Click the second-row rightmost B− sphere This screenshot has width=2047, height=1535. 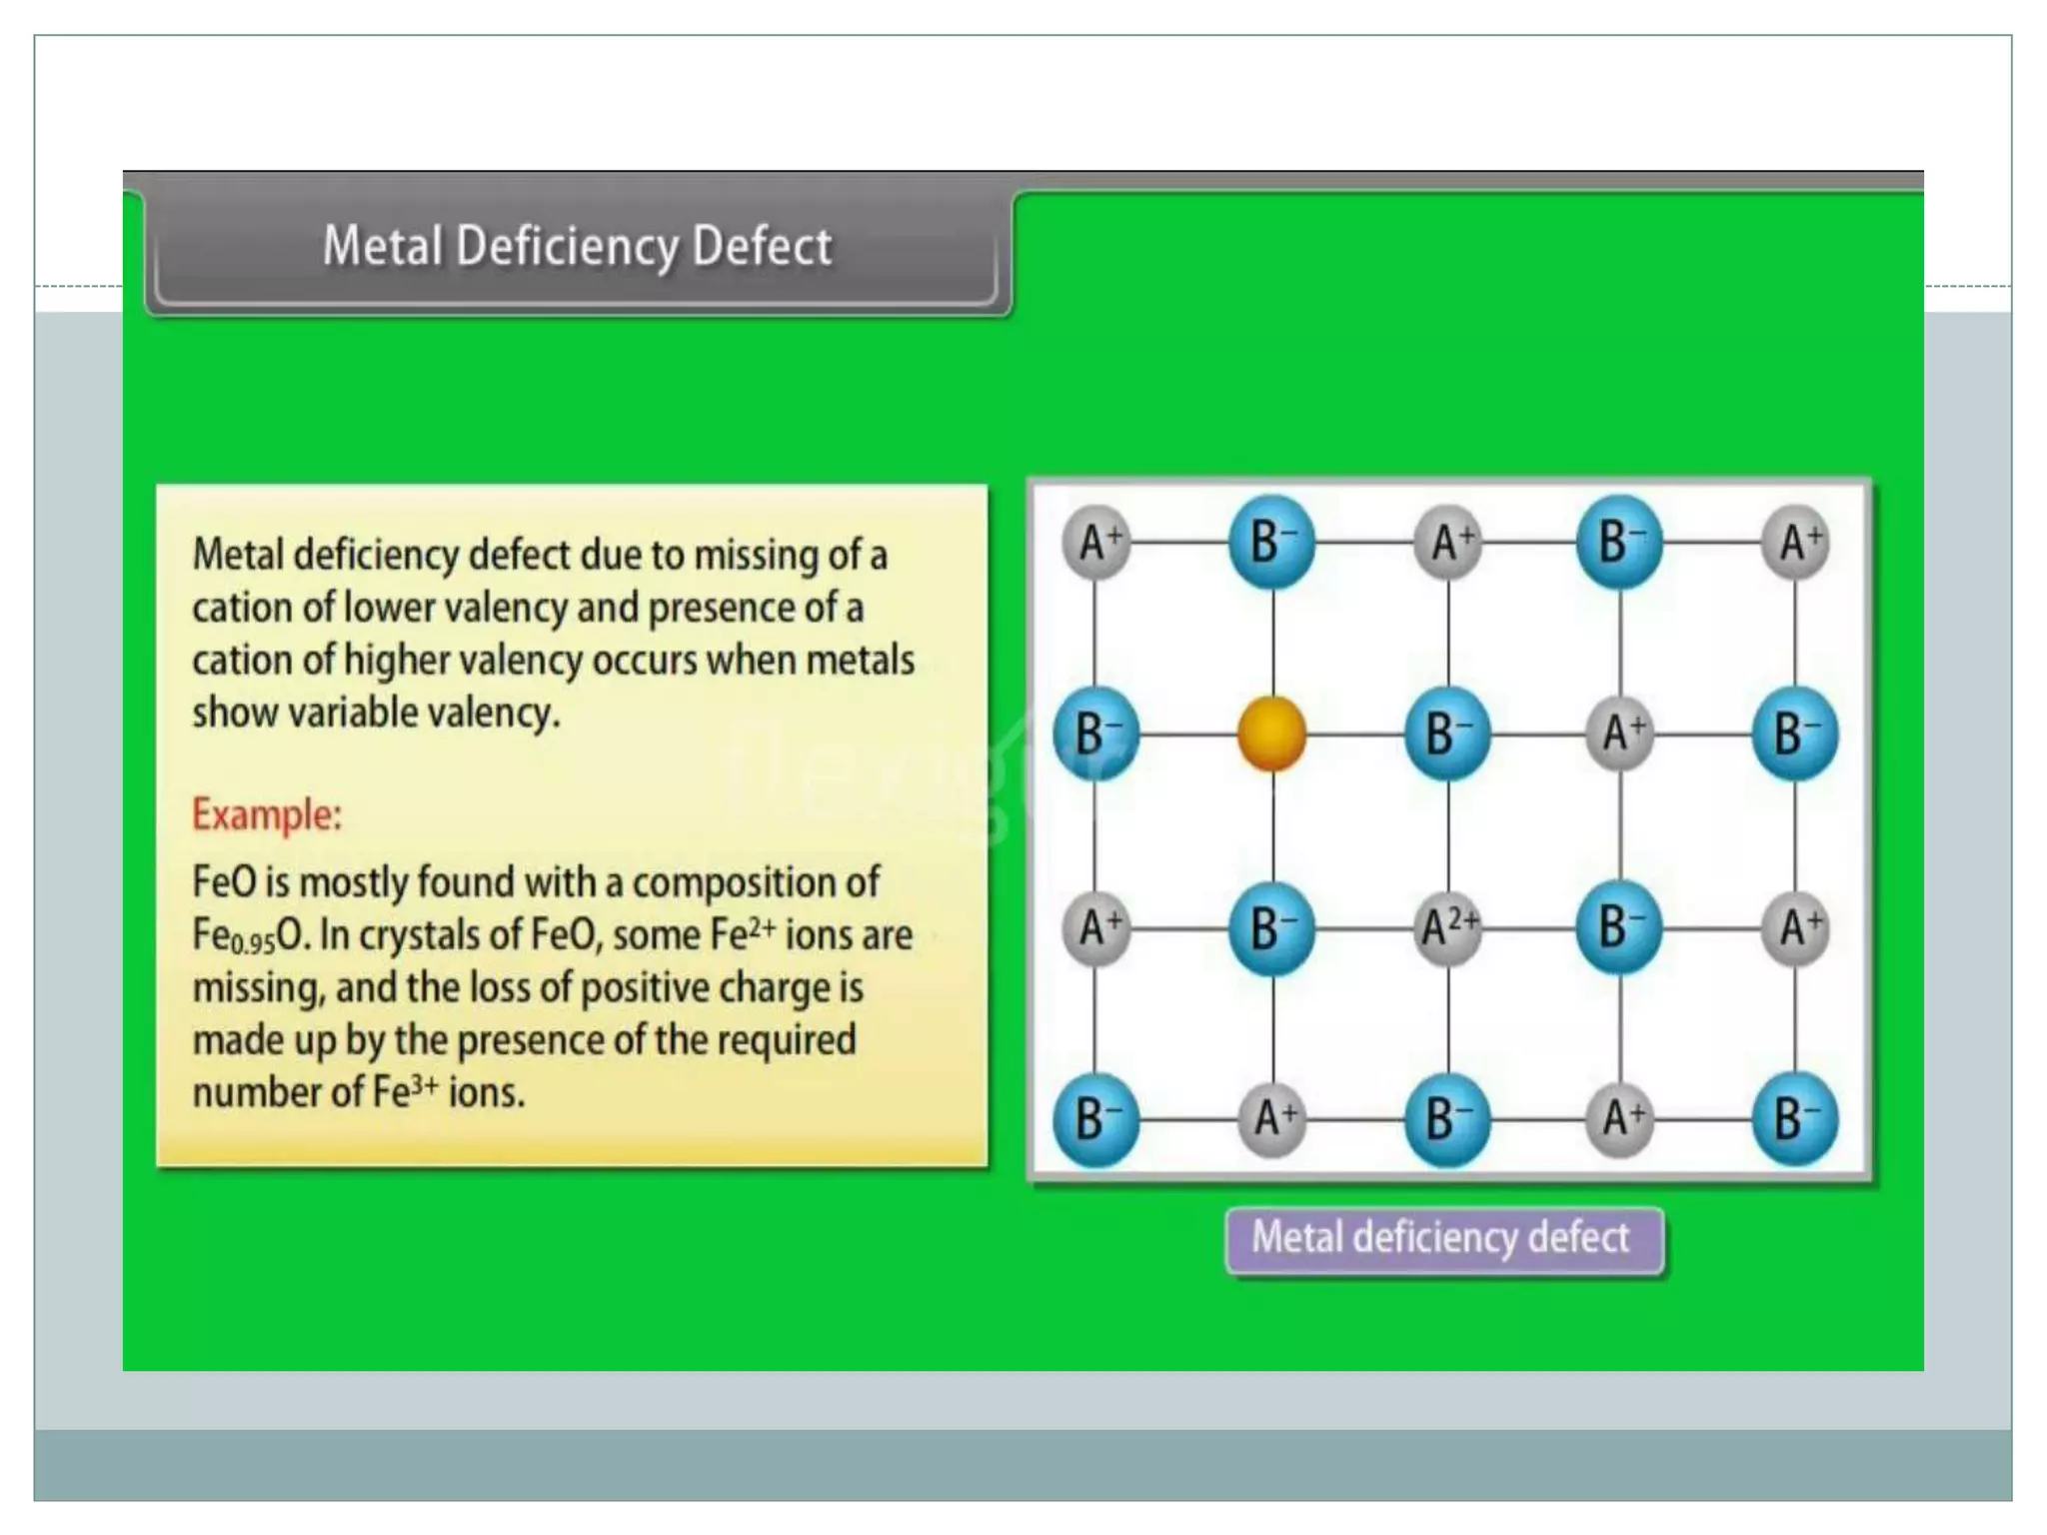[x=1794, y=735]
